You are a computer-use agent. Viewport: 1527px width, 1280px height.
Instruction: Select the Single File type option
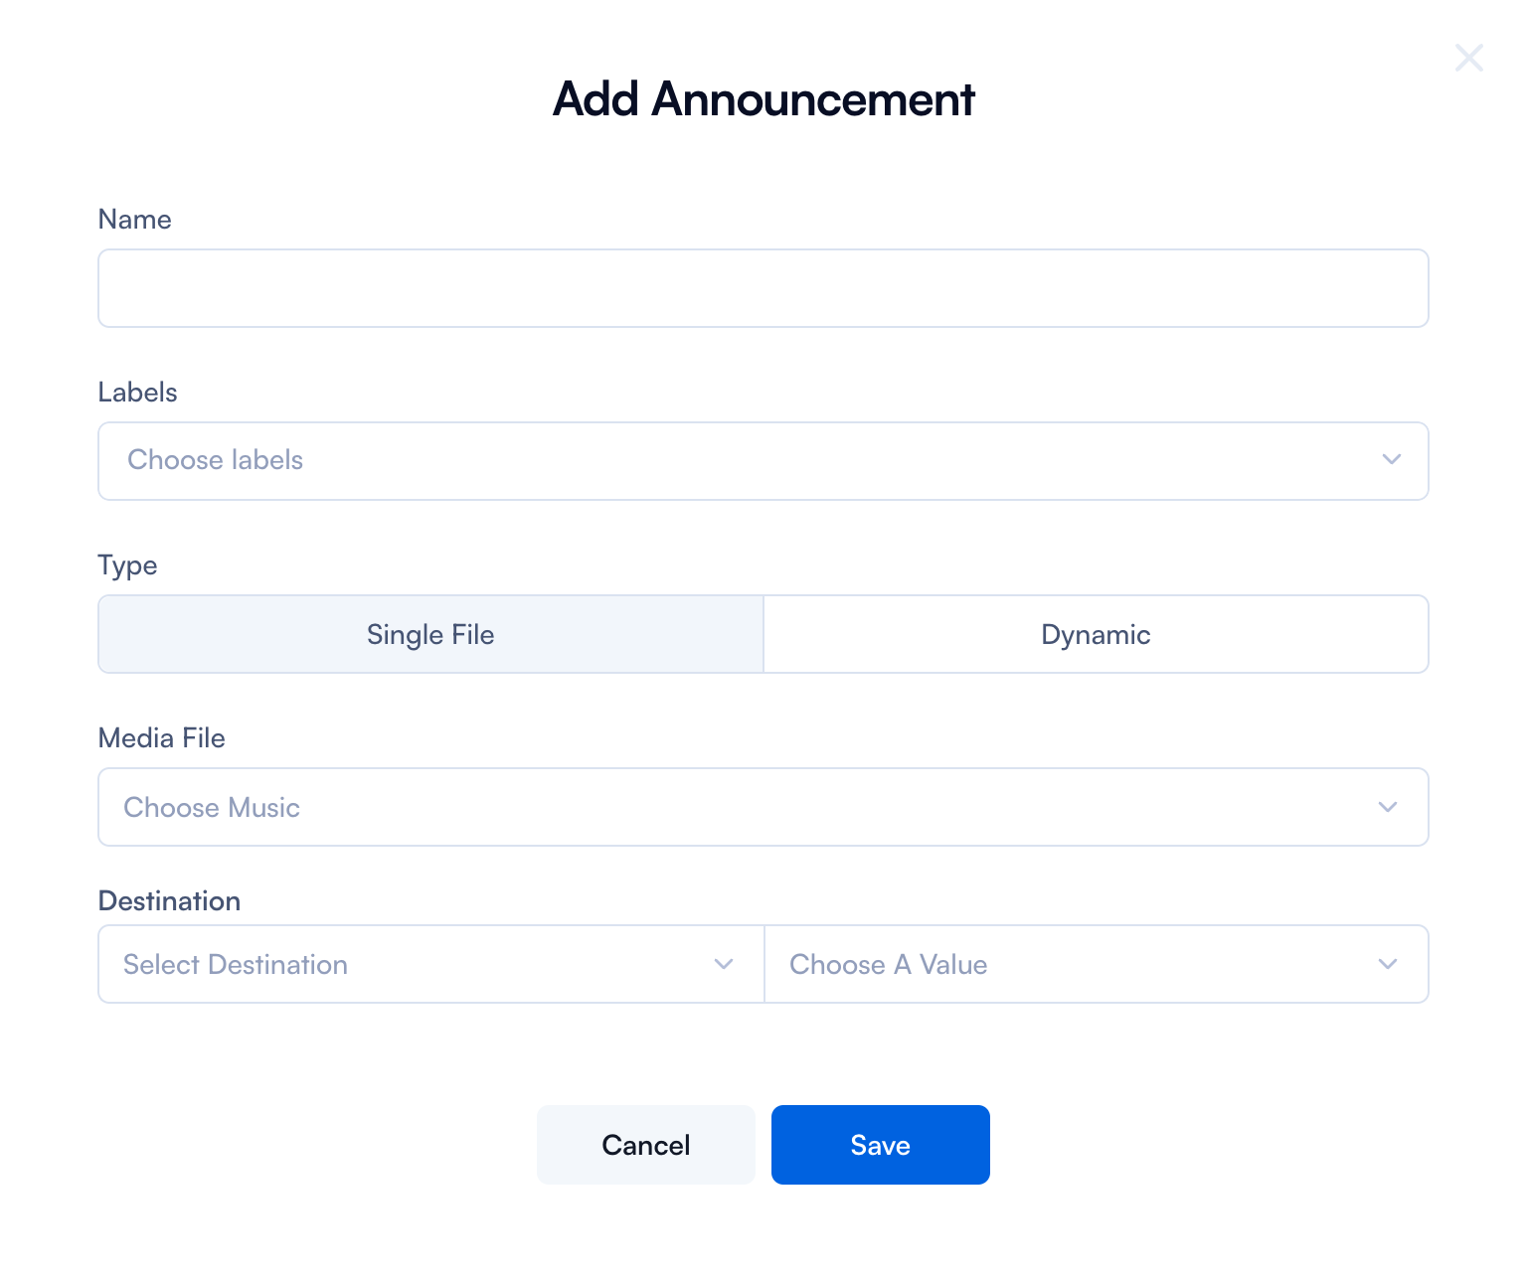[x=430, y=634]
